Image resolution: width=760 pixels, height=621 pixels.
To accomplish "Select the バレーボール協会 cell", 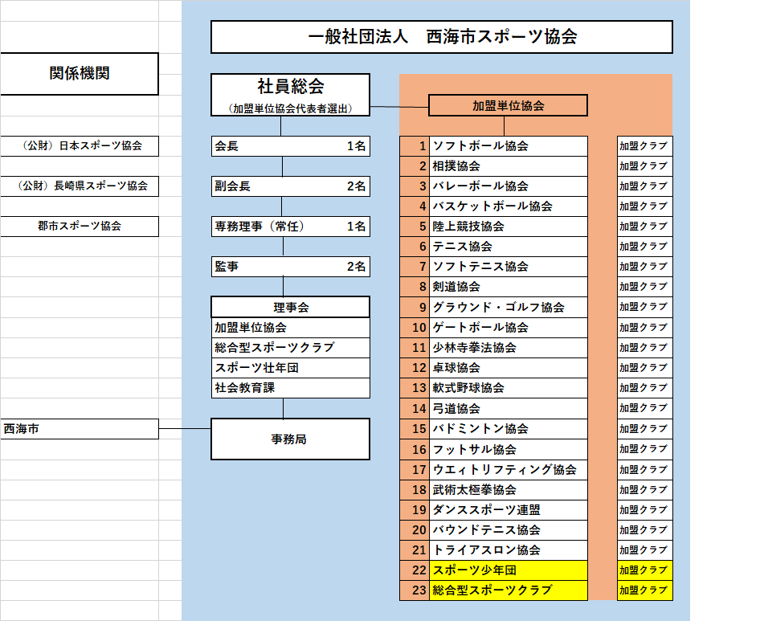I will [x=509, y=186].
